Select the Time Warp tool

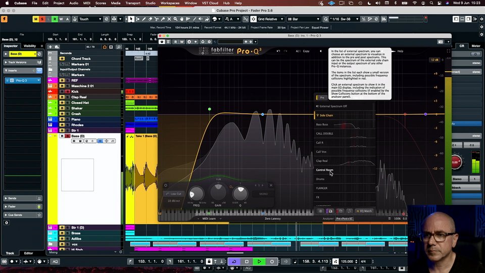point(188,19)
